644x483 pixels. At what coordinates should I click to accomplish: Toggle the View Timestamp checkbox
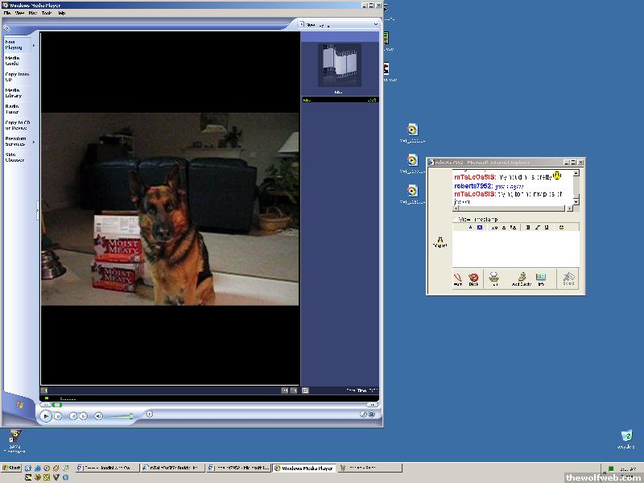point(456,219)
